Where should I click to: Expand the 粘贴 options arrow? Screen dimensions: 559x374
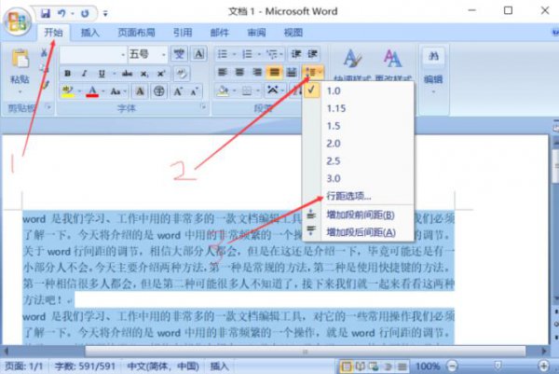pyautogui.click(x=20, y=92)
